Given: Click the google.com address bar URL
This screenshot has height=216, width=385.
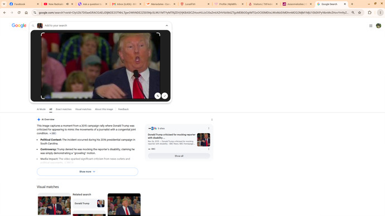Looking at the screenshot, I should [x=193, y=12].
